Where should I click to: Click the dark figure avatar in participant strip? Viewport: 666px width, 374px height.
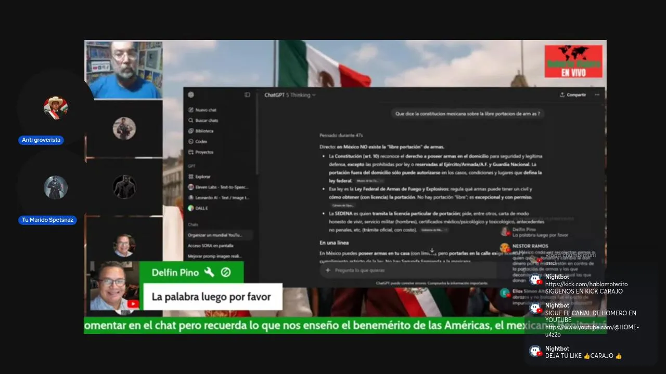(x=124, y=187)
